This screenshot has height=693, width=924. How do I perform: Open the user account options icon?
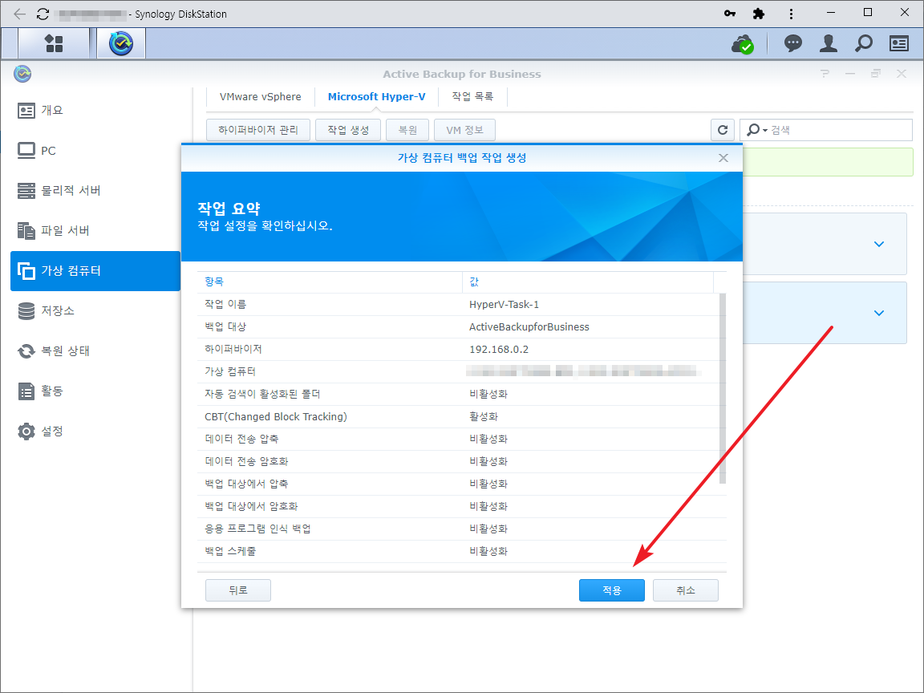click(829, 43)
